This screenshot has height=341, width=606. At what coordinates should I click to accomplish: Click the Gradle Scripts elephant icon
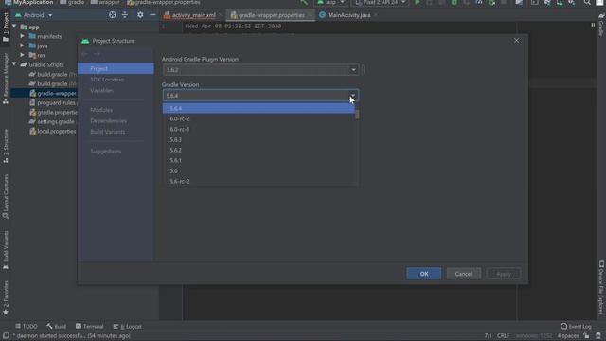tap(24, 64)
